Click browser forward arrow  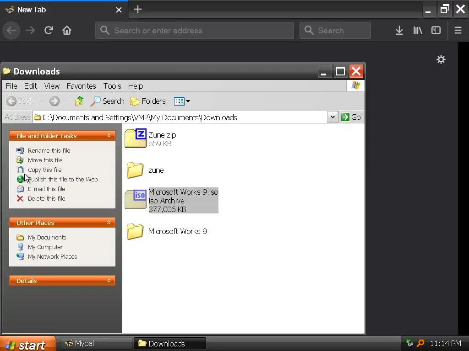[30, 30]
